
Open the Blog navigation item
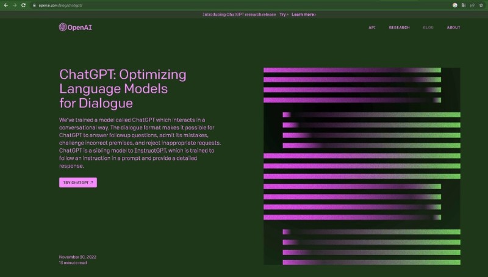428,27
